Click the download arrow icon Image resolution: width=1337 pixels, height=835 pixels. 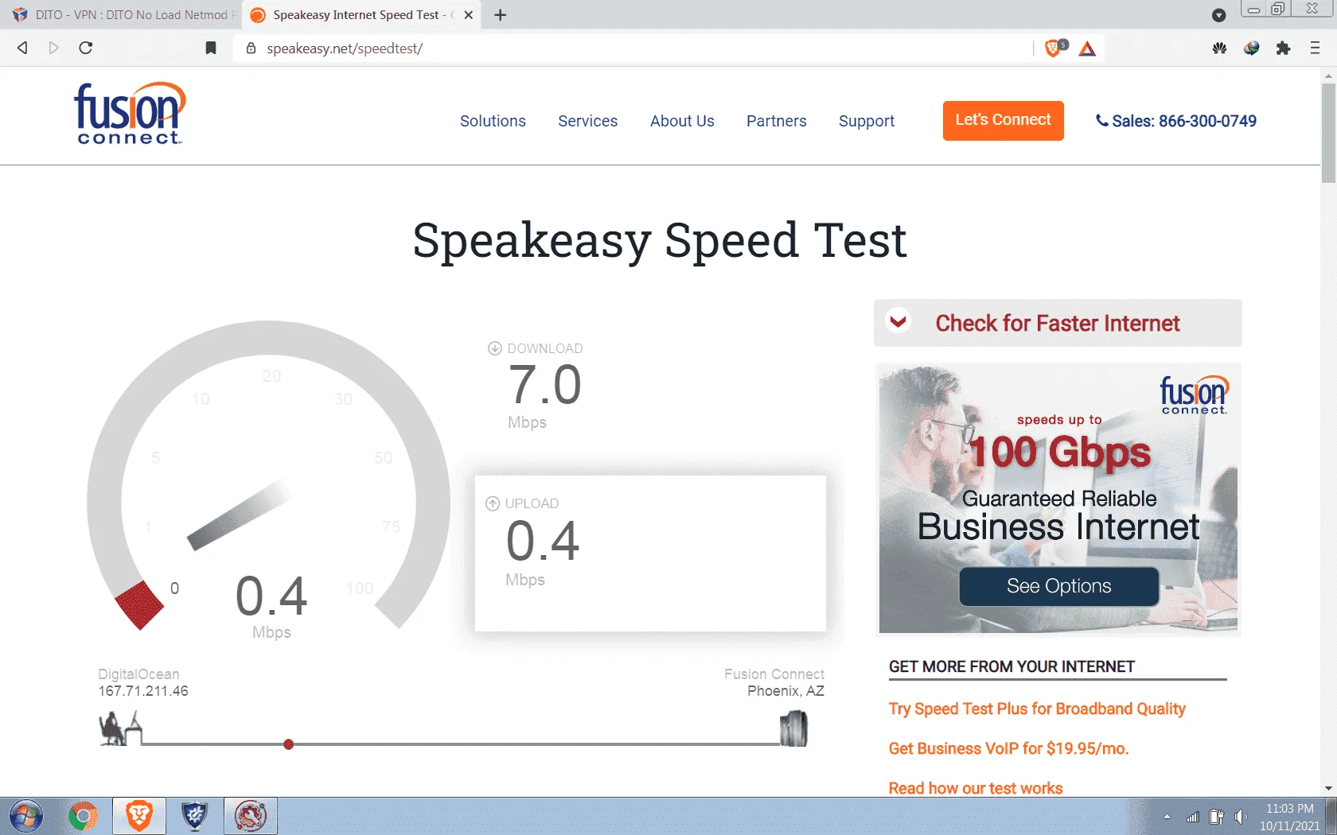coord(494,348)
